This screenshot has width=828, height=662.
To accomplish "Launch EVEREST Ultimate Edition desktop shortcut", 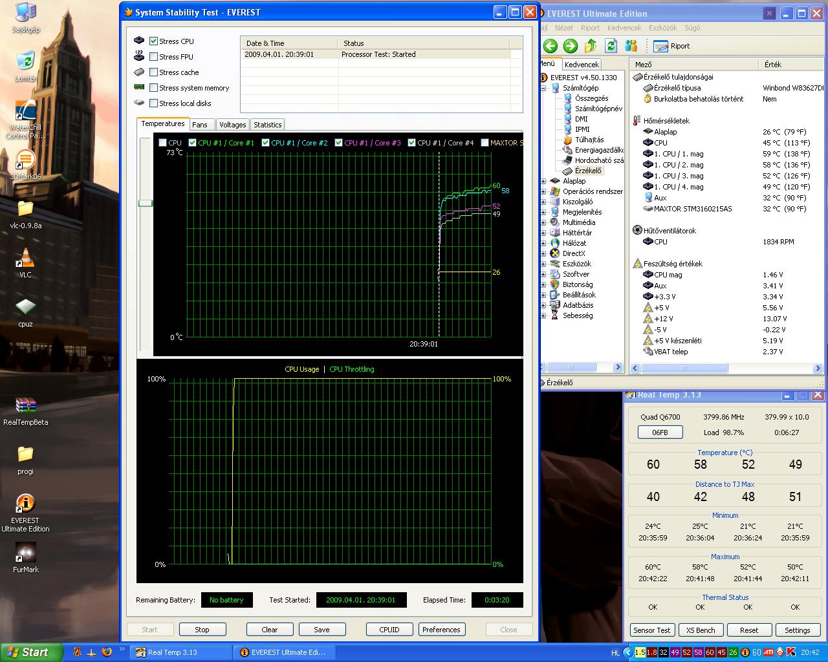I will coord(25,513).
